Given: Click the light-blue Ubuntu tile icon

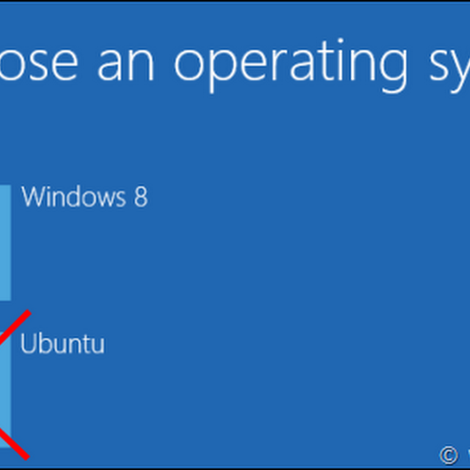Looking at the screenshot, I should [5, 390].
